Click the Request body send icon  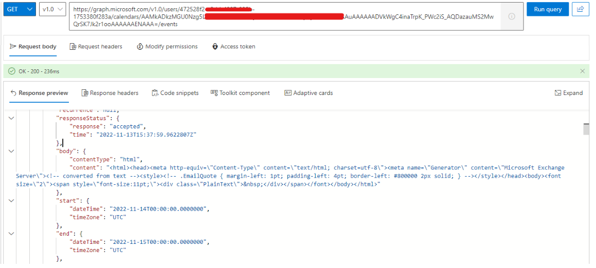pos(12,47)
